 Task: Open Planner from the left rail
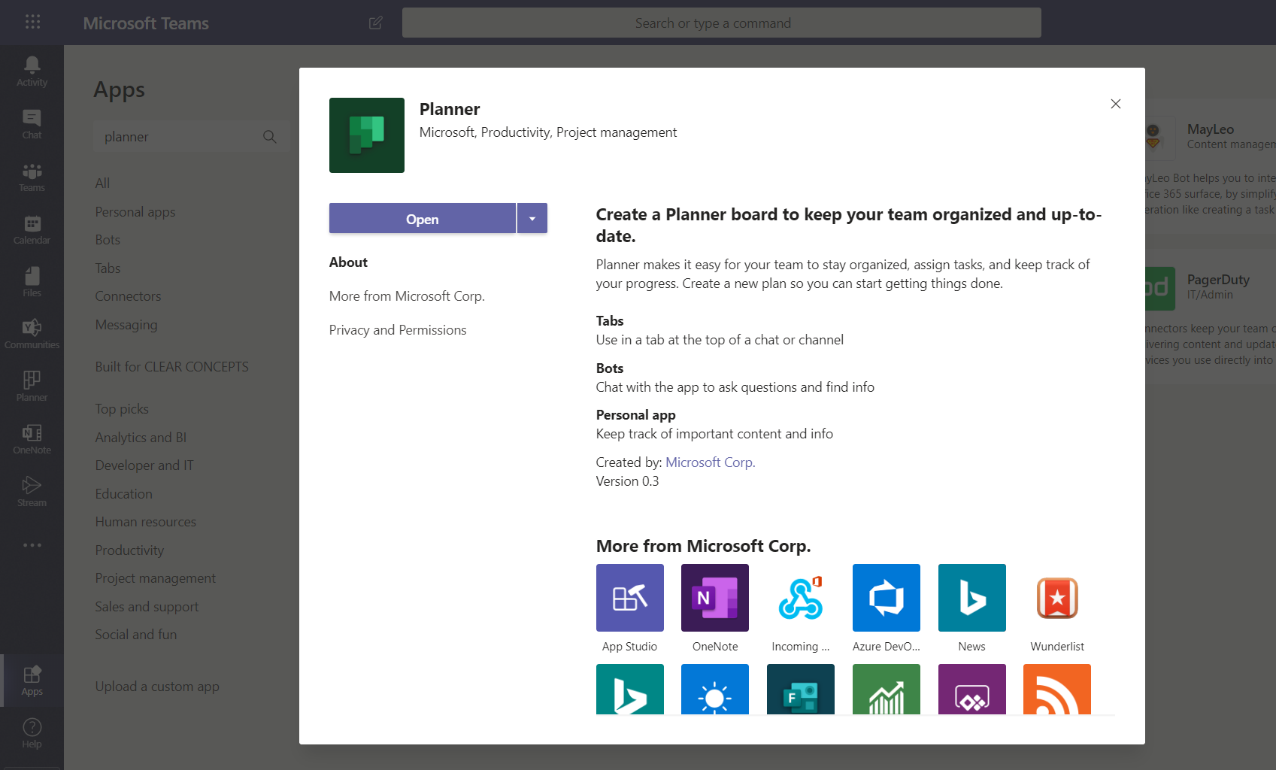point(32,387)
